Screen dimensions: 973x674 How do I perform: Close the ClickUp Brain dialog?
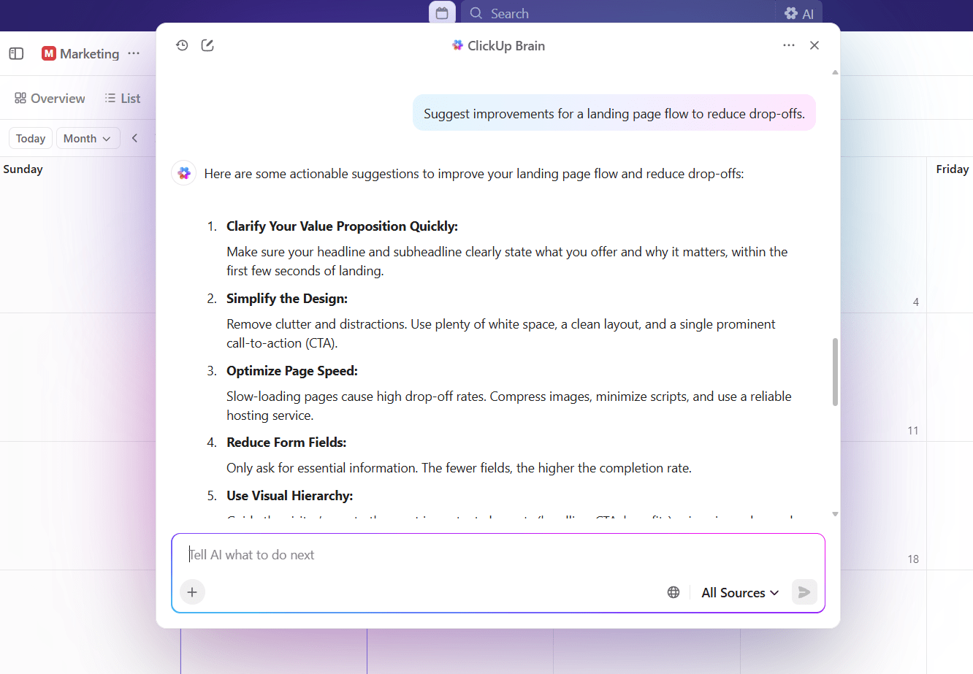pos(814,45)
